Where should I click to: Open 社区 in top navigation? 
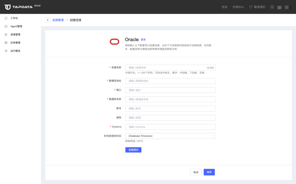pos(225,7)
